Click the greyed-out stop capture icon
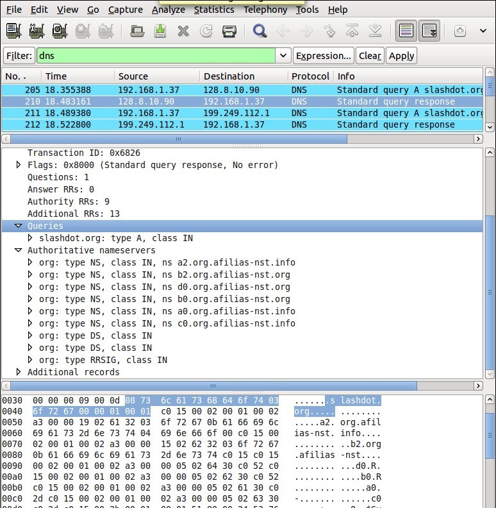Viewport: 496px width, 508px height. tap(83, 31)
